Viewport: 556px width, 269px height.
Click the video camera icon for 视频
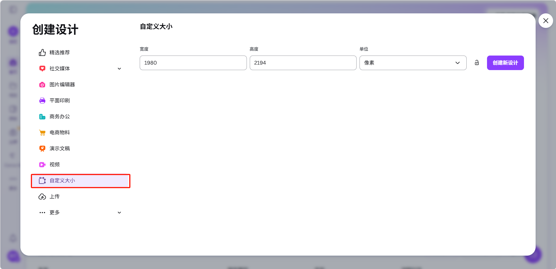pos(42,165)
